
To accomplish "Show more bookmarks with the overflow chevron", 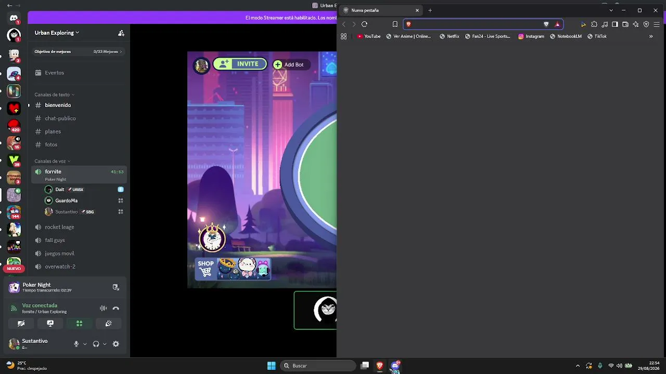I will click(x=651, y=36).
